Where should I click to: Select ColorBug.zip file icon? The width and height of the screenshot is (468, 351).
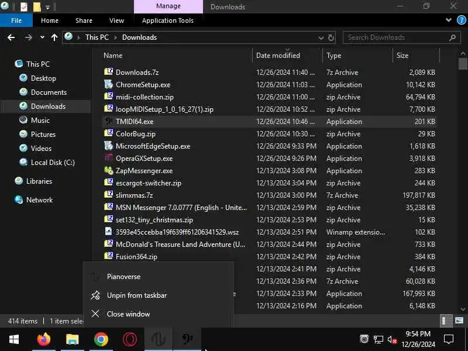pyautogui.click(x=109, y=133)
